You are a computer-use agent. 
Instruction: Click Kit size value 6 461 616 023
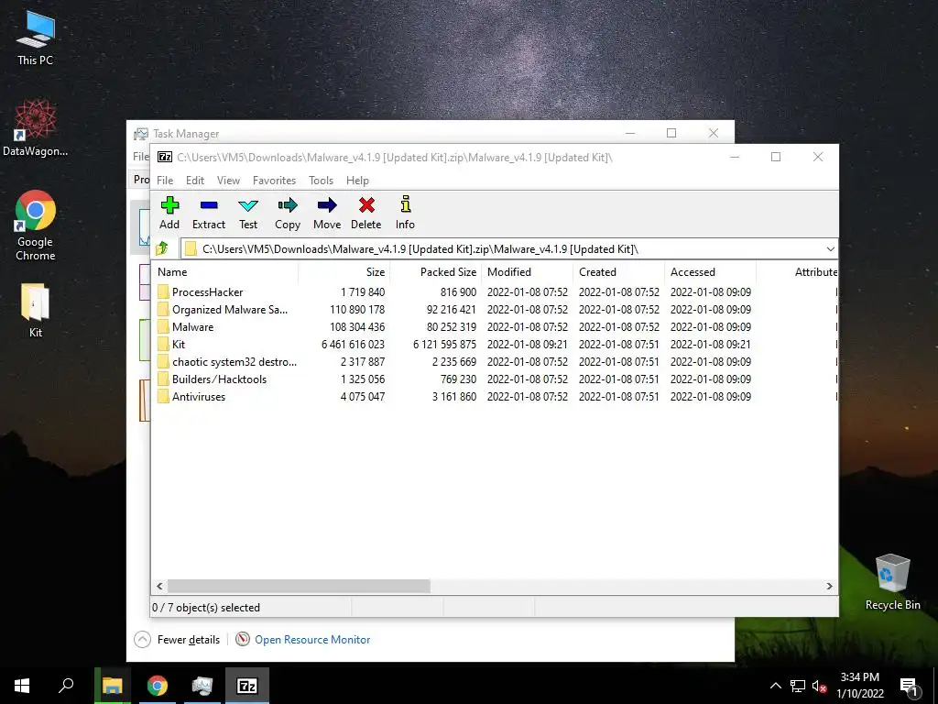tap(353, 345)
